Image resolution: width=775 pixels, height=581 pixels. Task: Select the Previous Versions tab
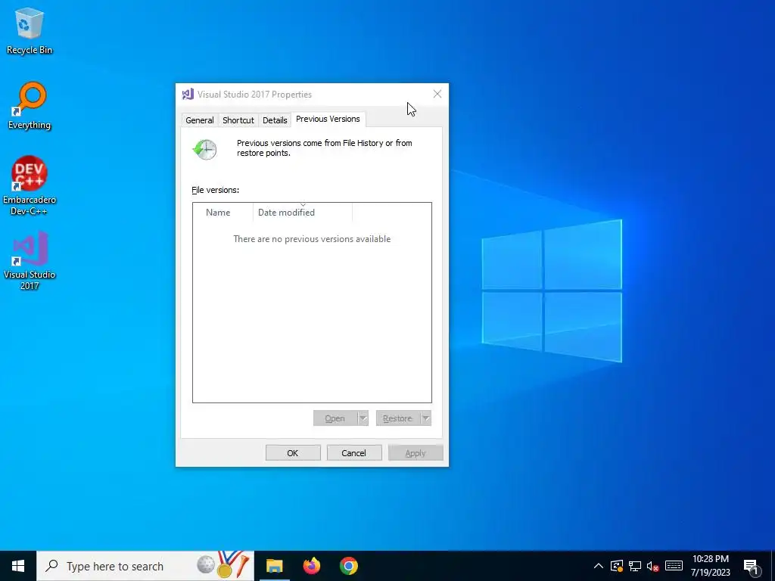pos(328,119)
